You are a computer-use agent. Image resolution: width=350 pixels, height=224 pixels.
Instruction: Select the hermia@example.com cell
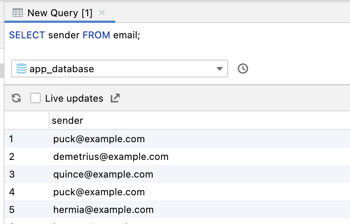(x=103, y=210)
